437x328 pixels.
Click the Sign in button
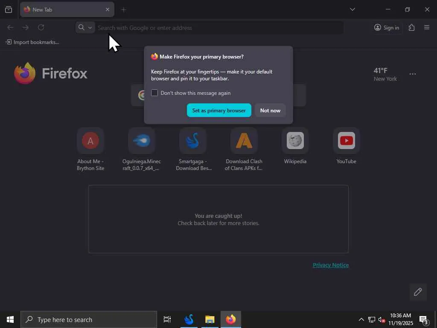(x=387, y=27)
